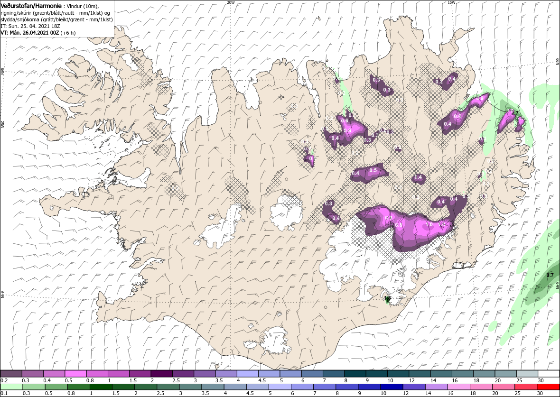560x397 pixels.
Task: Click the 0.8 value in the northern purple cluster
Action: click(347, 130)
